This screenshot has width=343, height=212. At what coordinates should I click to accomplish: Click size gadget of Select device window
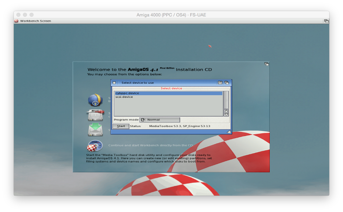coord(229,132)
